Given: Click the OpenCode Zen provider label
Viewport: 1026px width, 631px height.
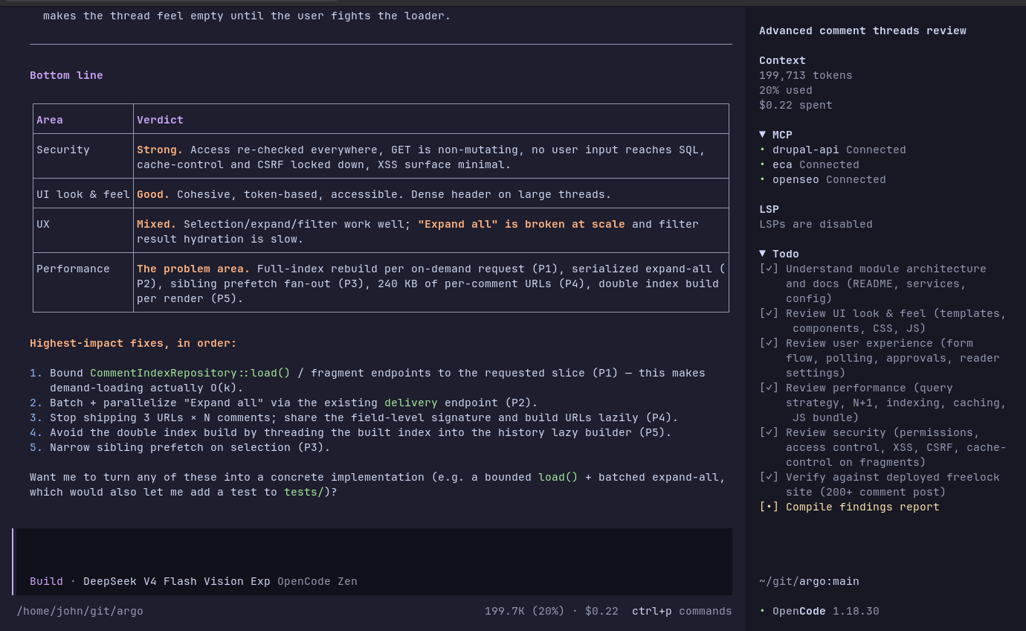Looking at the screenshot, I should 317,581.
